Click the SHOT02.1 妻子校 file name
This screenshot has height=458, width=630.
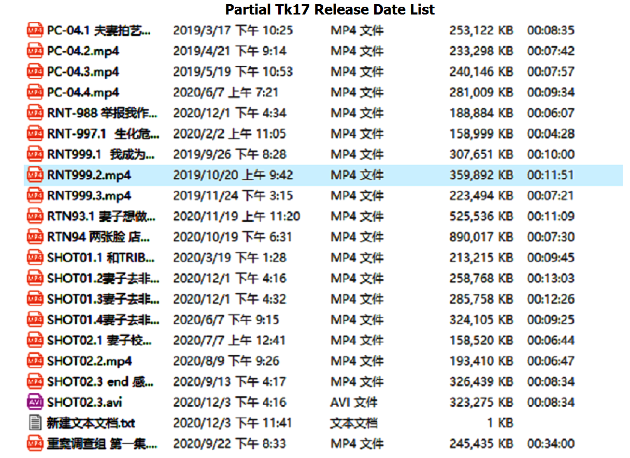pyautogui.click(x=99, y=340)
